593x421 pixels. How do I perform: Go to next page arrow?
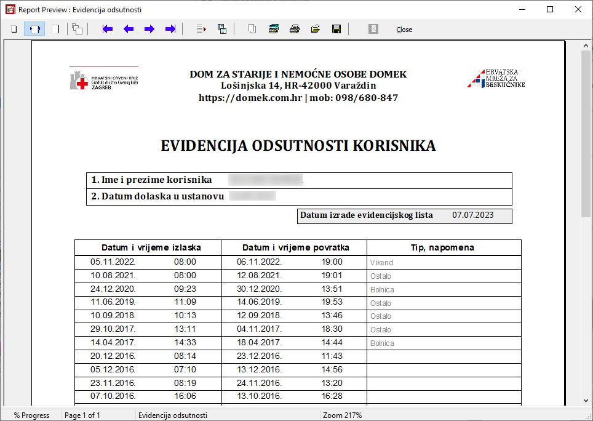pyautogui.click(x=149, y=29)
